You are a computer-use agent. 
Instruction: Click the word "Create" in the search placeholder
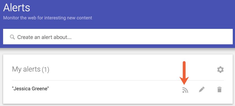pyautogui.click(x=25, y=37)
